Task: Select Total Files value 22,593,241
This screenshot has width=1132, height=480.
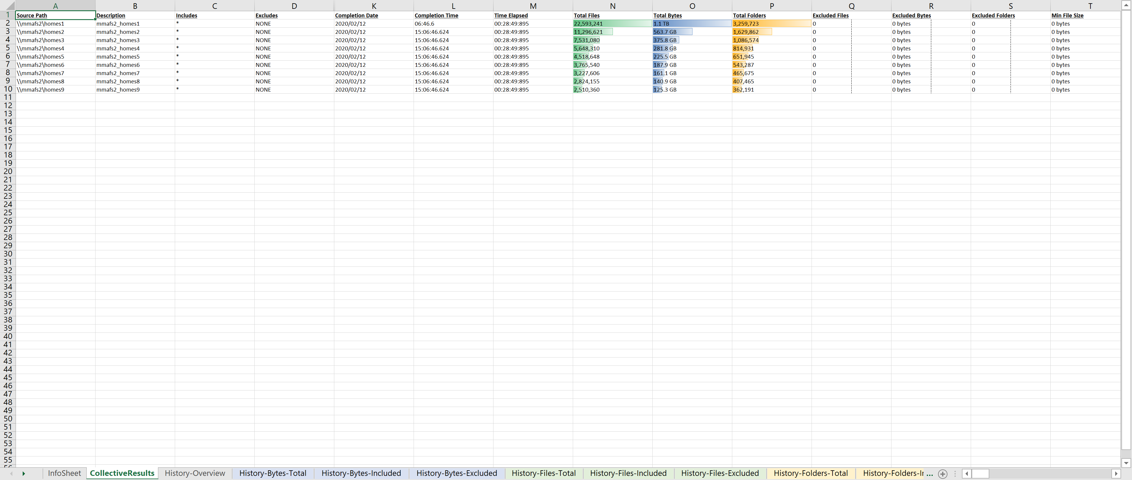Action: pyautogui.click(x=613, y=24)
